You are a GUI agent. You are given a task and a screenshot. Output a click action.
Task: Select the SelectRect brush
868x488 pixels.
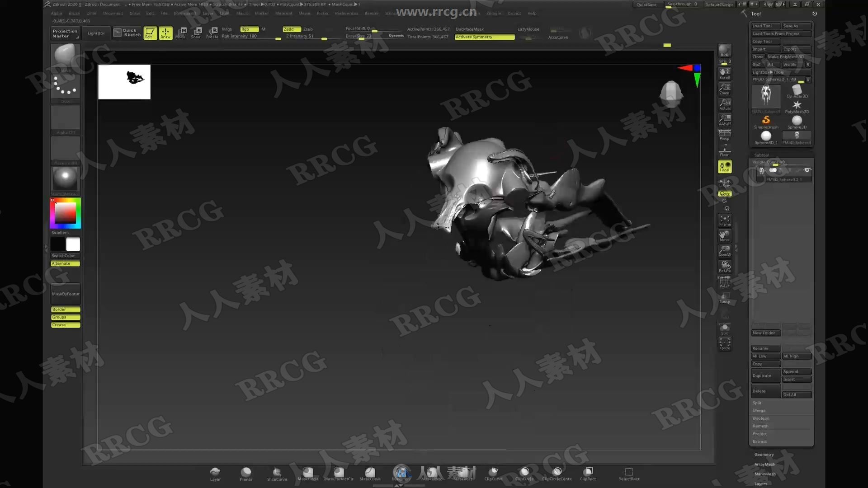point(629,474)
